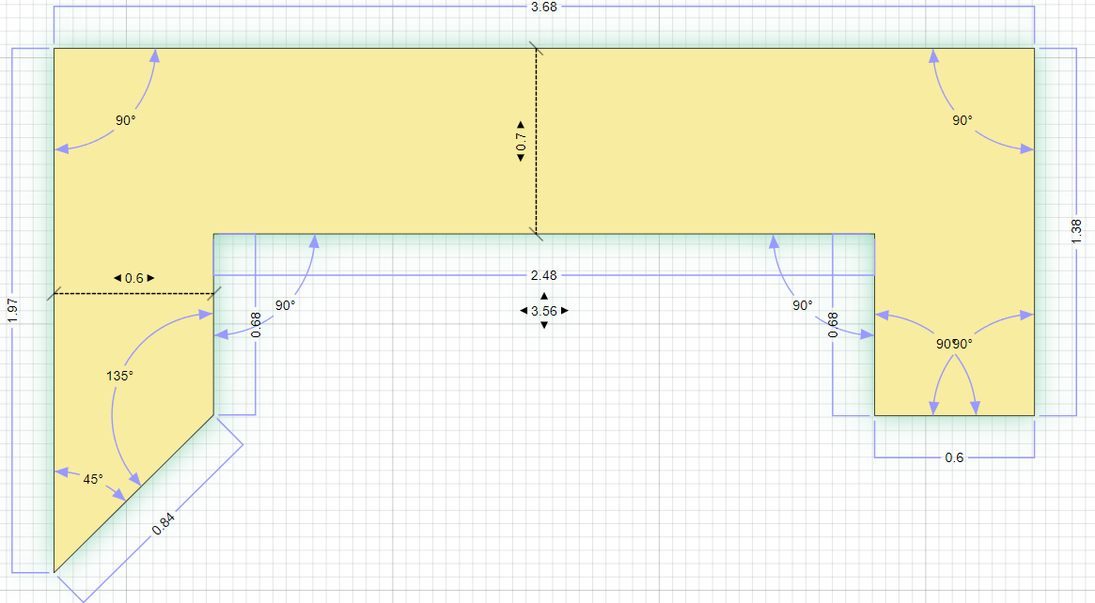Click the 45° angle label
This screenshot has height=603, width=1095.
(x=93, y=479)
